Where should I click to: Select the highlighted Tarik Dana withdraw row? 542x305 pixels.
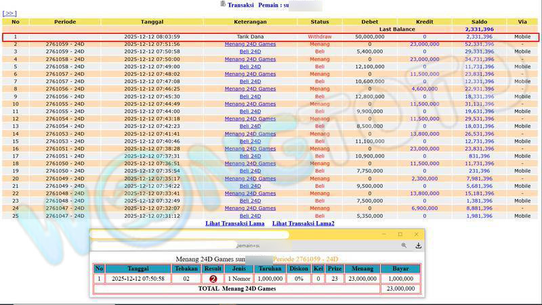coord(271,37)
